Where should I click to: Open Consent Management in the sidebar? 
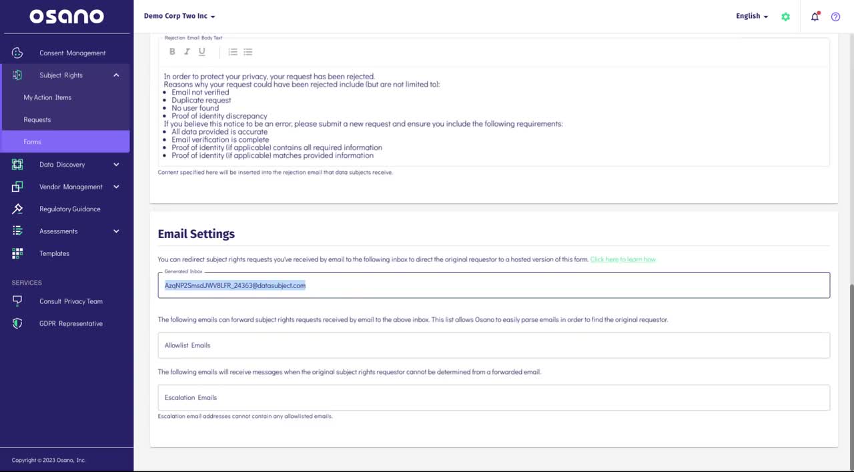(x=72, y=53)
